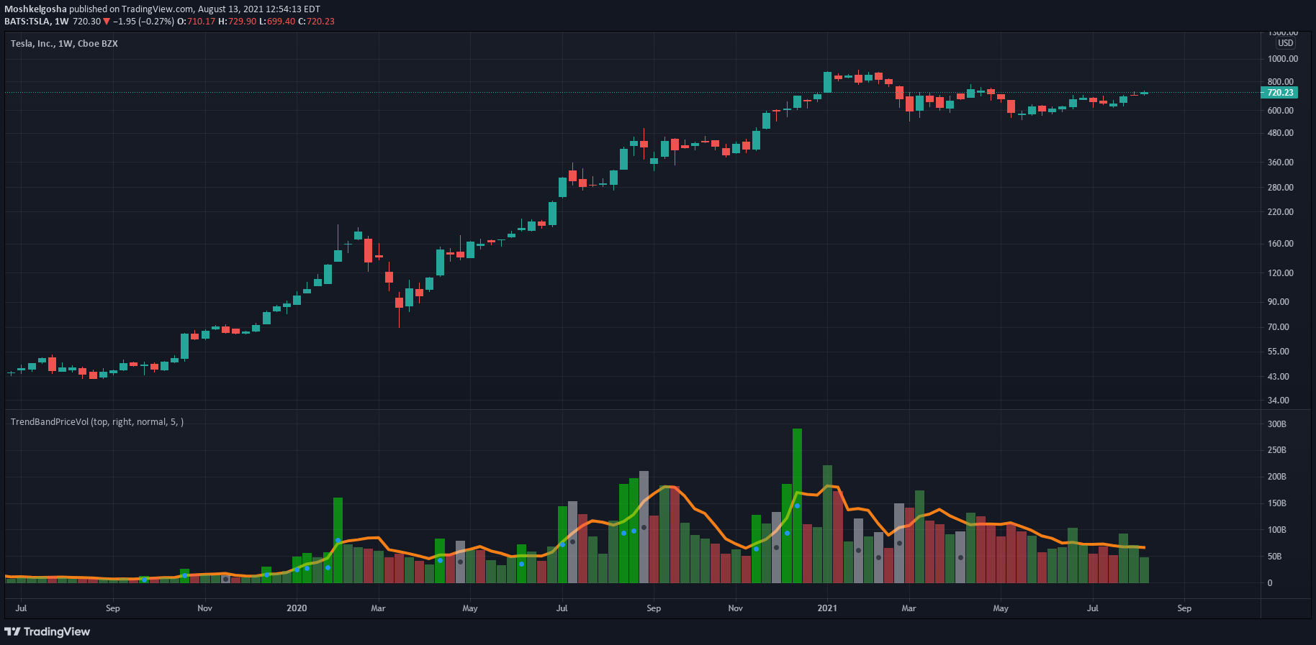1316x645 pixels.
Task: Open the USD currency selector on price axis
Action: (x=1286, y=43)
